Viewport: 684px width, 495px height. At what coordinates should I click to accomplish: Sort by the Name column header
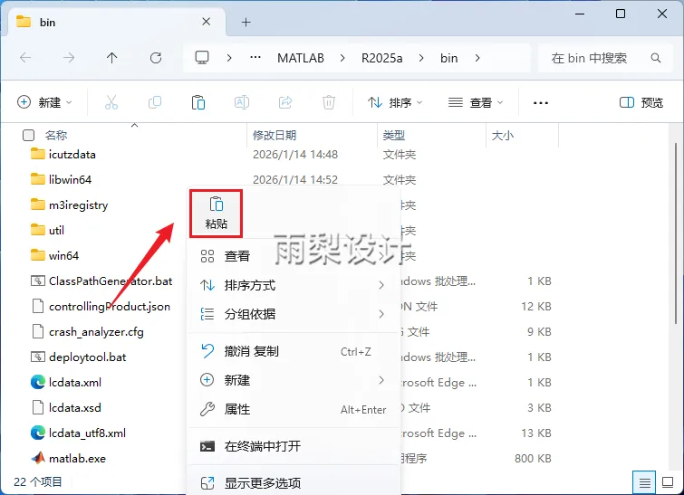tap(56, 136)
